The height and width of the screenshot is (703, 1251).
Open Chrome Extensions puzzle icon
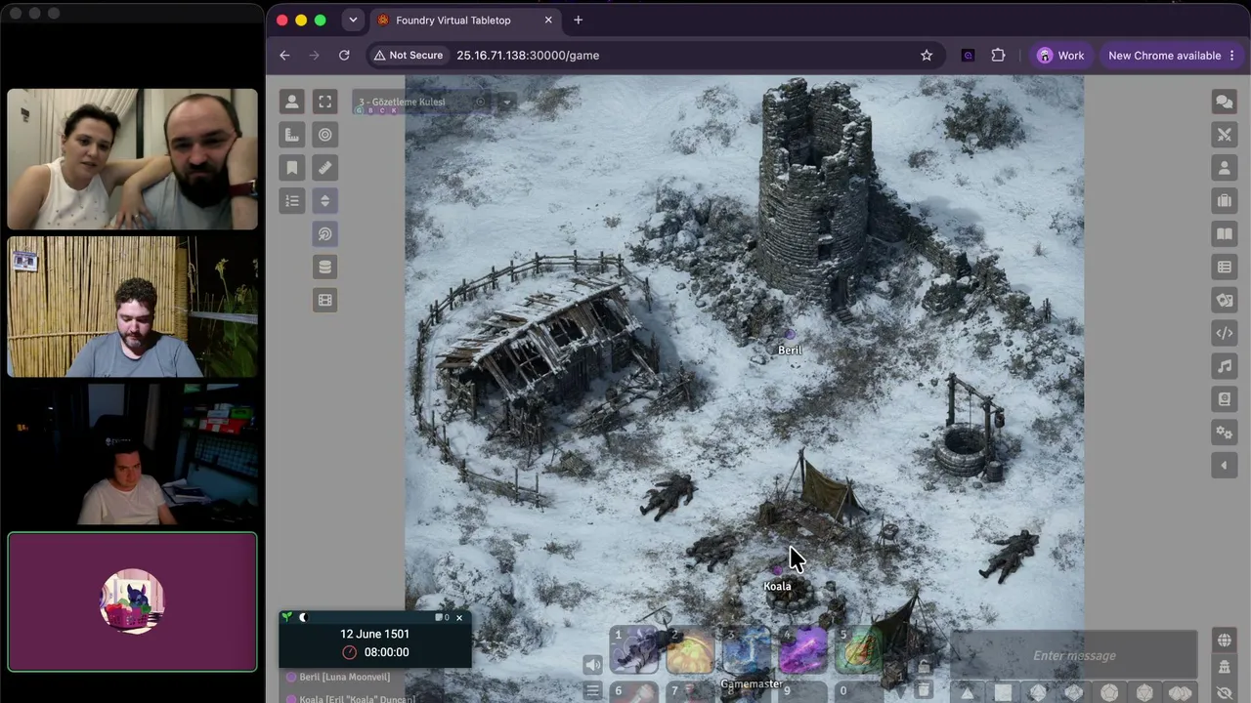coord(998,56)
